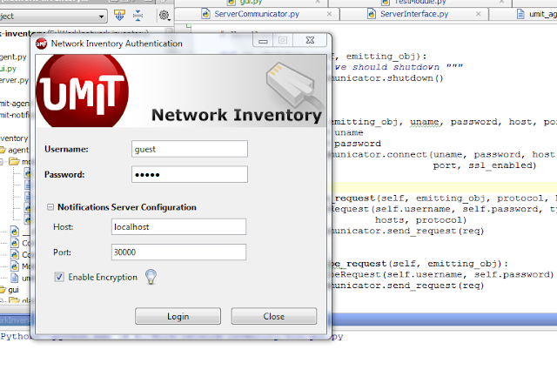Click the Close button in the authentication dialog
This screenshot has width=557, height=390.
(274, 316)
